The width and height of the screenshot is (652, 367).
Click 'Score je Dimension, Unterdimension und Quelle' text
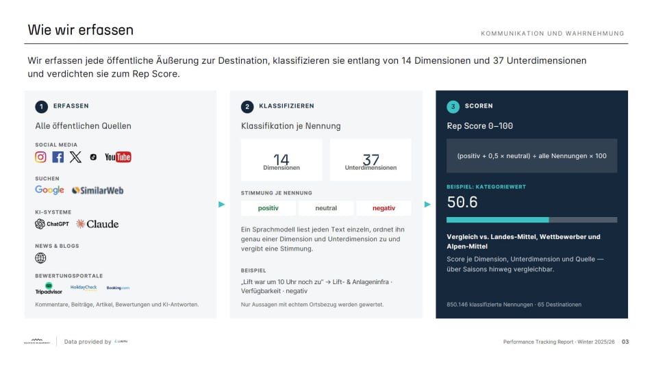tap(525, 264)
